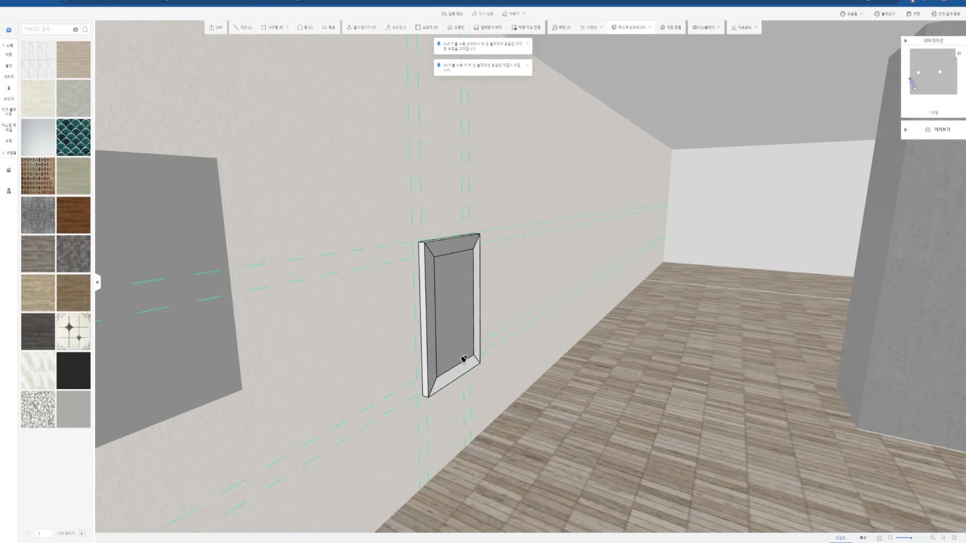Select the offset tool in toolbar
The width and height of the screenshot is (966, 543).
tap(427, 28)
